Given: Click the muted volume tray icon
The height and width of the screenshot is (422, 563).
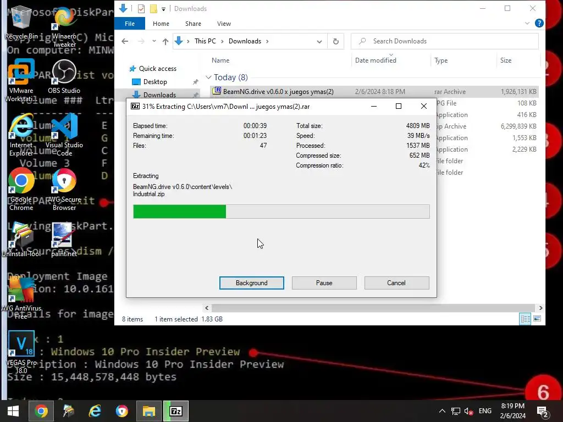Looking at the screenshot, I should pyautogui.click(x=468, y=411).
